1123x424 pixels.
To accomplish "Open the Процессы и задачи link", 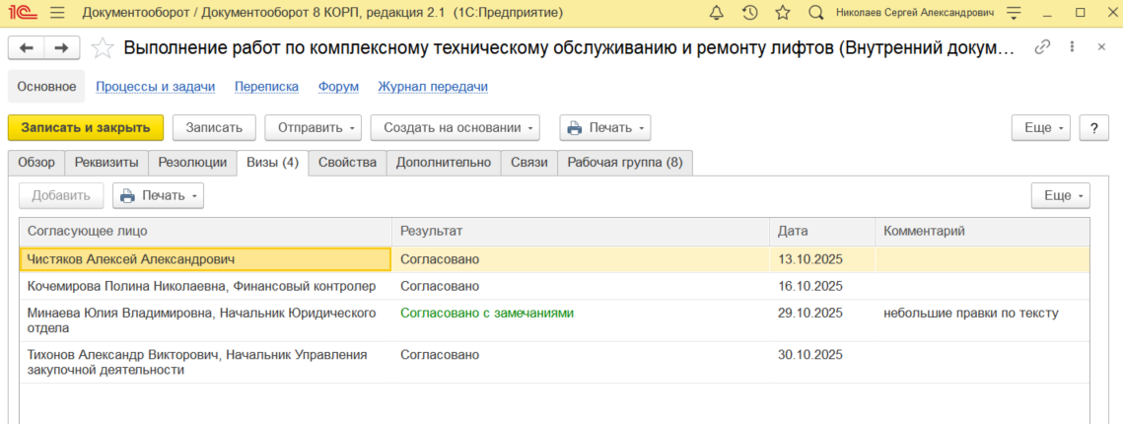I will point(155,87).
